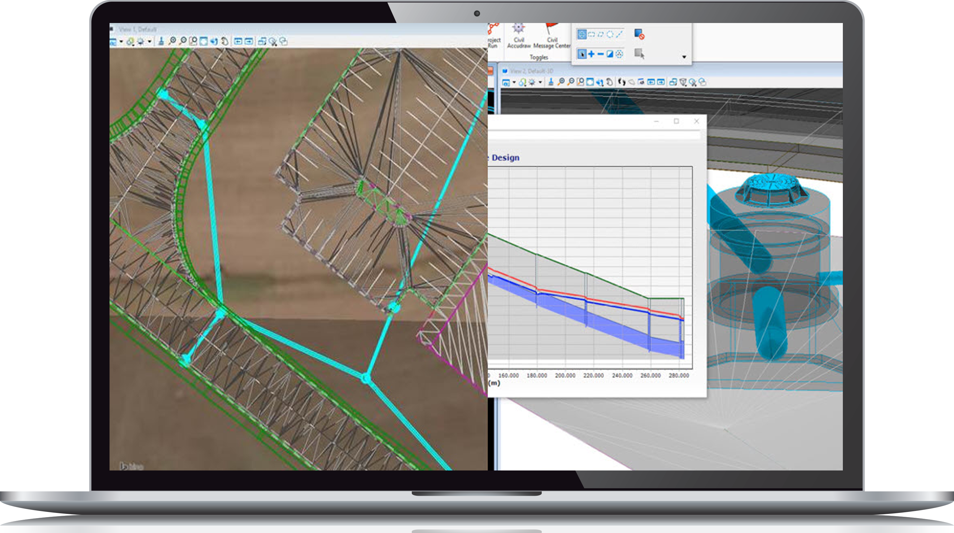Image resolution: width=954 pixels, height=533 pixels.
Task: Activate Fit View on the View 1 toolbar
Action: [x=204, y=41]
